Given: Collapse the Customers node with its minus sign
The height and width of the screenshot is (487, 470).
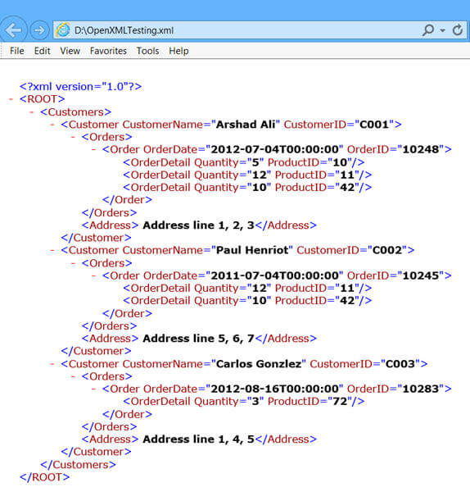Looking at the screenshot, I should tap(32, 112).
